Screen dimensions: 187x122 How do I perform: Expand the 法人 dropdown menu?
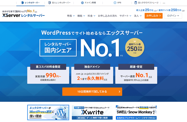coord(138,16)
